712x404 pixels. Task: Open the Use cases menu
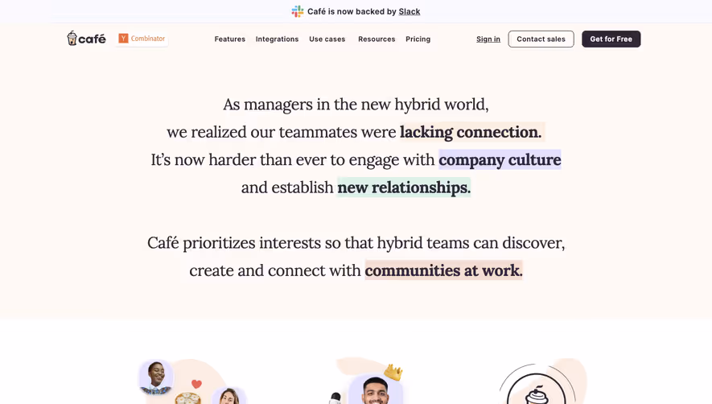(x=327, y=39)
